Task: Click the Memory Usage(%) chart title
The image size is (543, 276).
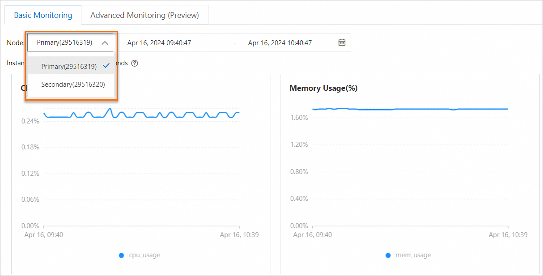Action: pos(323,88)
